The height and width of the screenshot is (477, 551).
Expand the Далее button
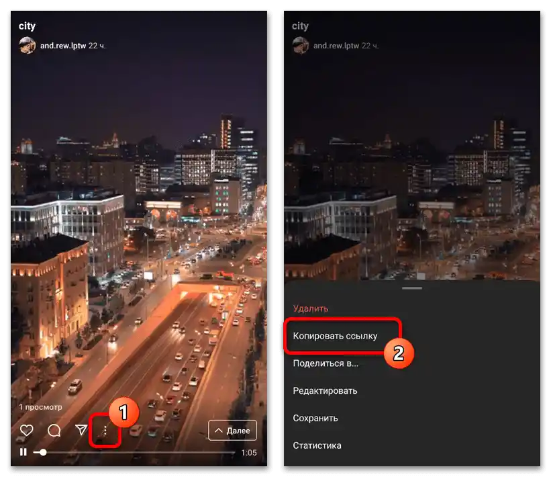232,430
